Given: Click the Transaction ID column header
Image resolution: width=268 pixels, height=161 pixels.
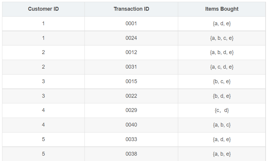Looking at the screenshot, I should pyautogui.click(x=131, y=9).
